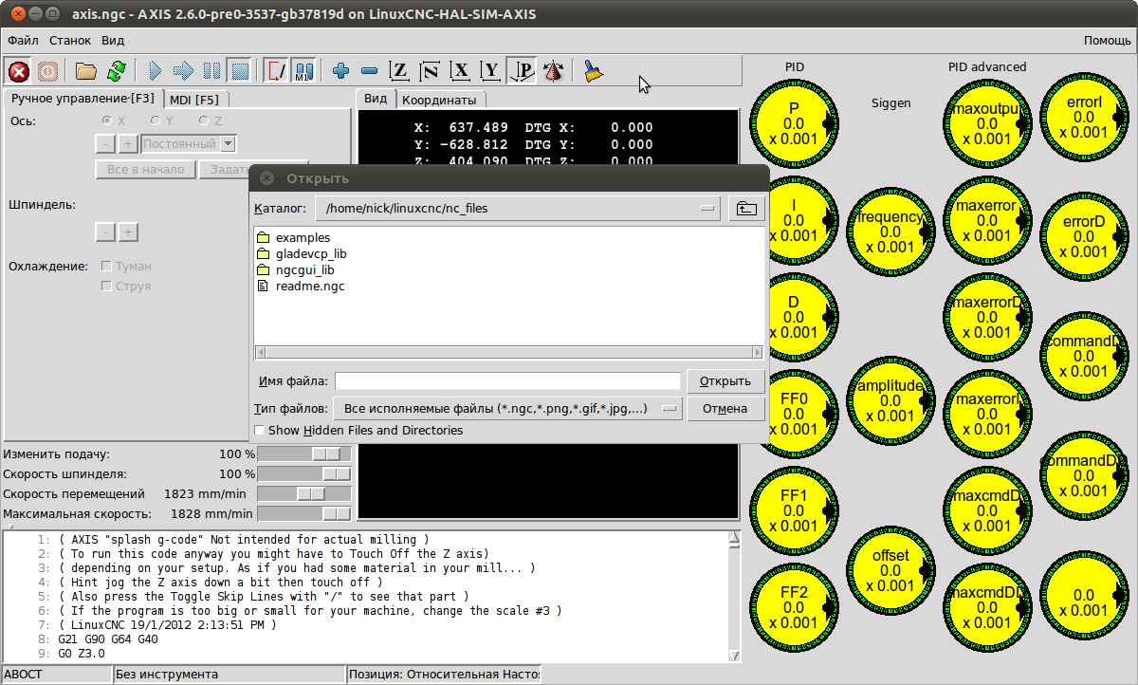Viewport: 1138px width, 685px height.
Task: Select the gladevcp_lib folder
Action: [302, 254]
